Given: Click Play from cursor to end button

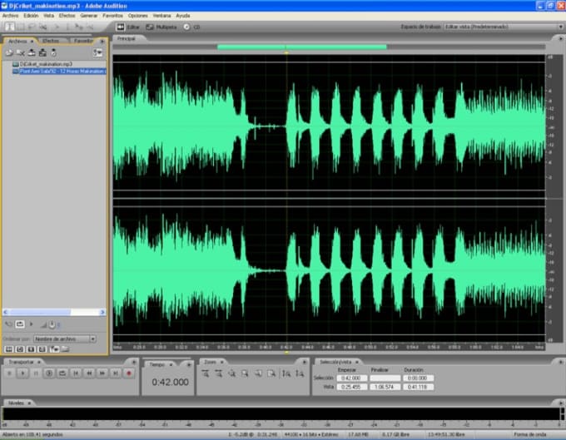Looking at the screenshot, I should click(x=49, y=373).
